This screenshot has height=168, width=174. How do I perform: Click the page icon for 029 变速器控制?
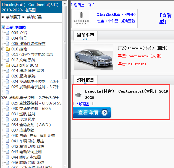pyautogui.click(x=7, y=103)
